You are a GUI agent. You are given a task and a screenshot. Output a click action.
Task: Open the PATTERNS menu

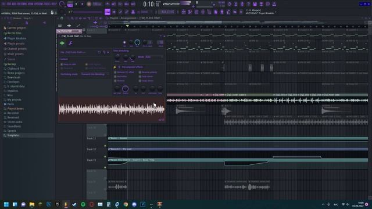[x=22, y=4]
